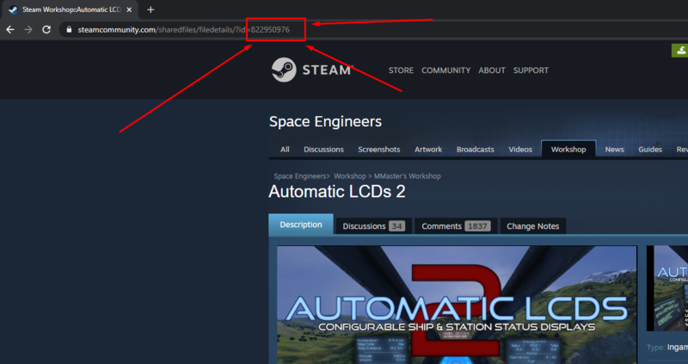Screen dimensions: 688x364
Task: Open the COMMUNITY menu
Action: pos(445,71)
